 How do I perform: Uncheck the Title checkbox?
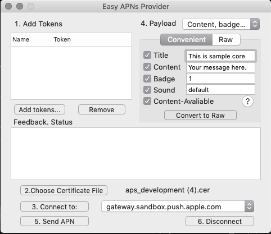147,55
